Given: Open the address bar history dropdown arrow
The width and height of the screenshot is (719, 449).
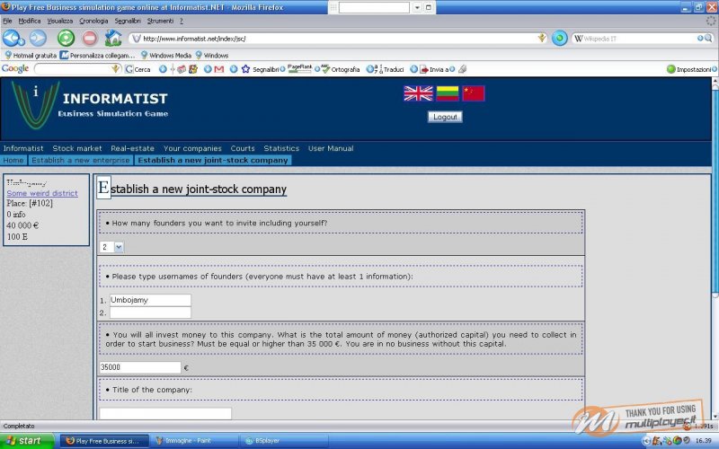Looking at the screenshot, I should click(x=542, y=38).
